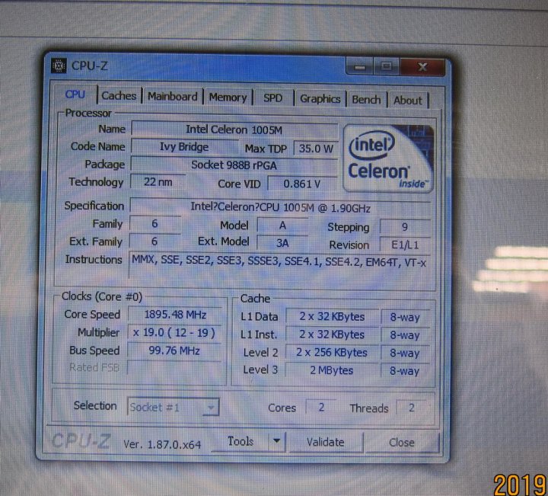Click the Code Name value Ivy Bridge

184,147
